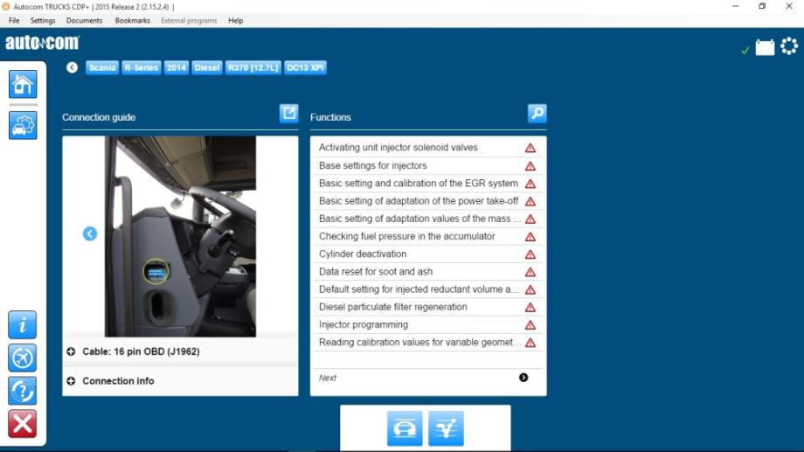Click the dotted circle activity indicator icon
Viewport: 804px width, 452px height.
coord(789,46)
